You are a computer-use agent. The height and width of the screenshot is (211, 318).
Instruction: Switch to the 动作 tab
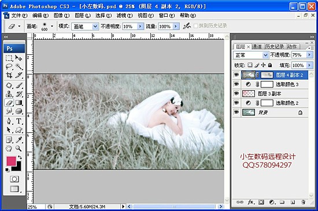[x=292, y=47]
